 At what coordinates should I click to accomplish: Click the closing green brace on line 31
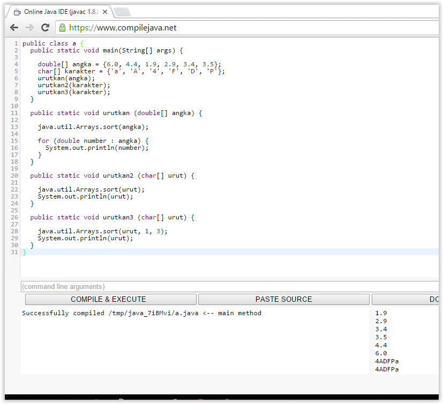(24, 252)
